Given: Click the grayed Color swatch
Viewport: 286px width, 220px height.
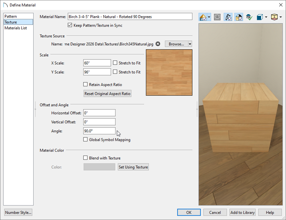Looking at the screenshot, I should point(99,167).
